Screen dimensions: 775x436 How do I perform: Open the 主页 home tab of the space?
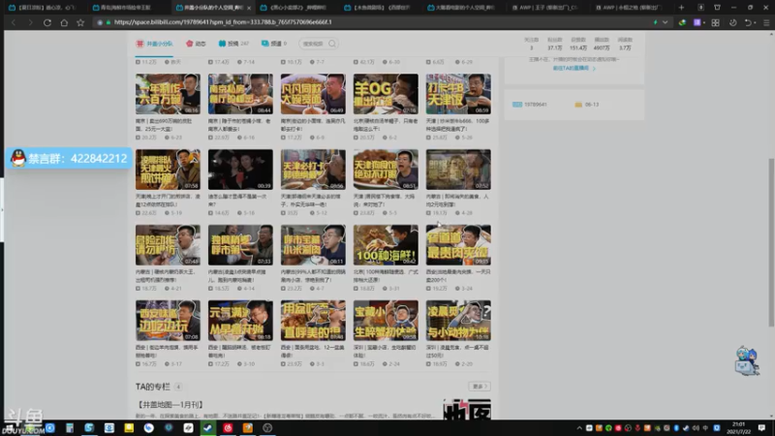point(155,44)
